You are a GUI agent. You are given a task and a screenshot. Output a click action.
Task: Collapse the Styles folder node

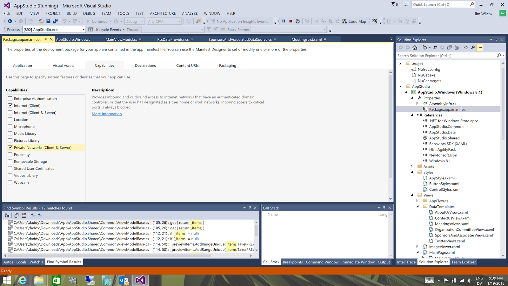click(x=412, y=172)
